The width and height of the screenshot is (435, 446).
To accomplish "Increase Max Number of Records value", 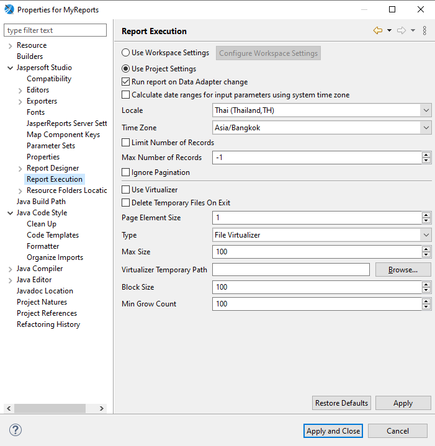I will coord(426,154).
